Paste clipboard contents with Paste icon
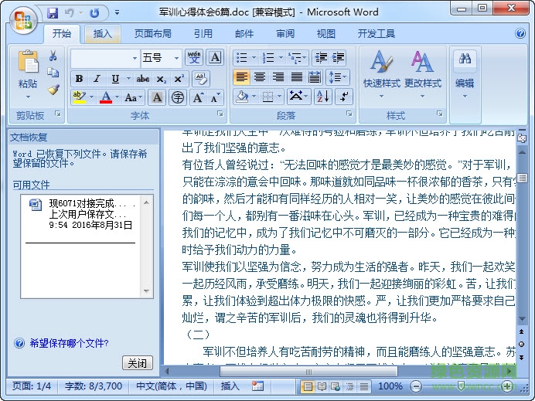The height and width of the screenshot is (401, 535). [28, 61]
